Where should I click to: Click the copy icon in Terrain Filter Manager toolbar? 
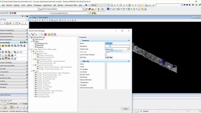coord(42,35)
